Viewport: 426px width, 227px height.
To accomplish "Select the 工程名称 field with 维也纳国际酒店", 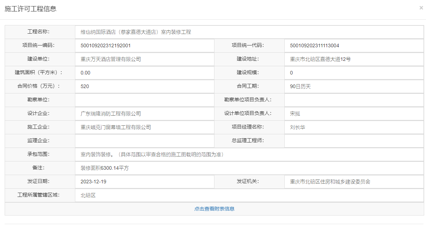I will 250,32.
